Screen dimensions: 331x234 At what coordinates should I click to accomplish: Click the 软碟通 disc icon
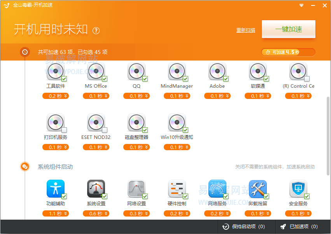click(258, 71)
